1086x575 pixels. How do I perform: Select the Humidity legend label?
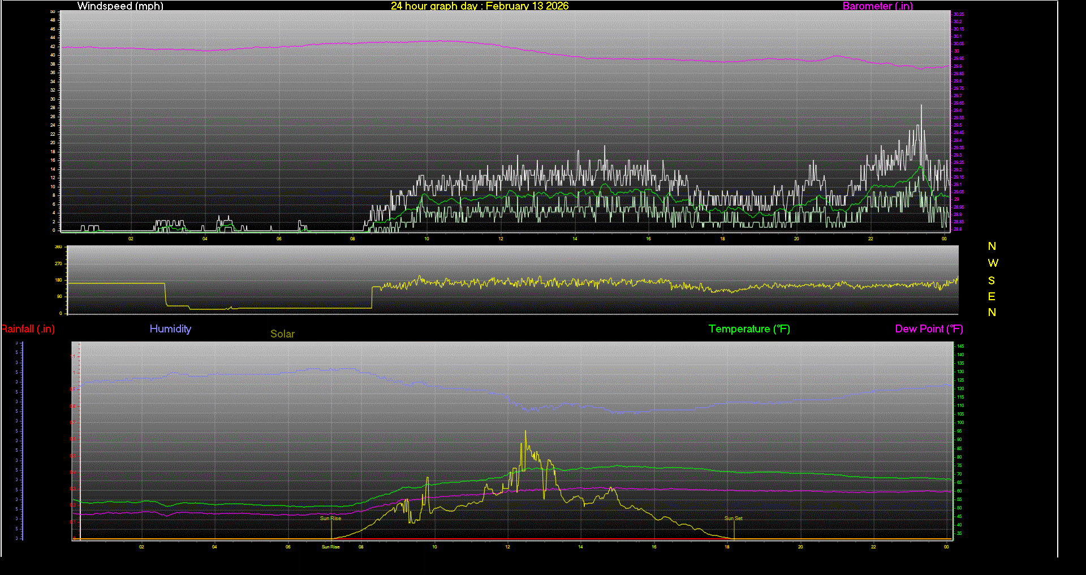point(170,329)
